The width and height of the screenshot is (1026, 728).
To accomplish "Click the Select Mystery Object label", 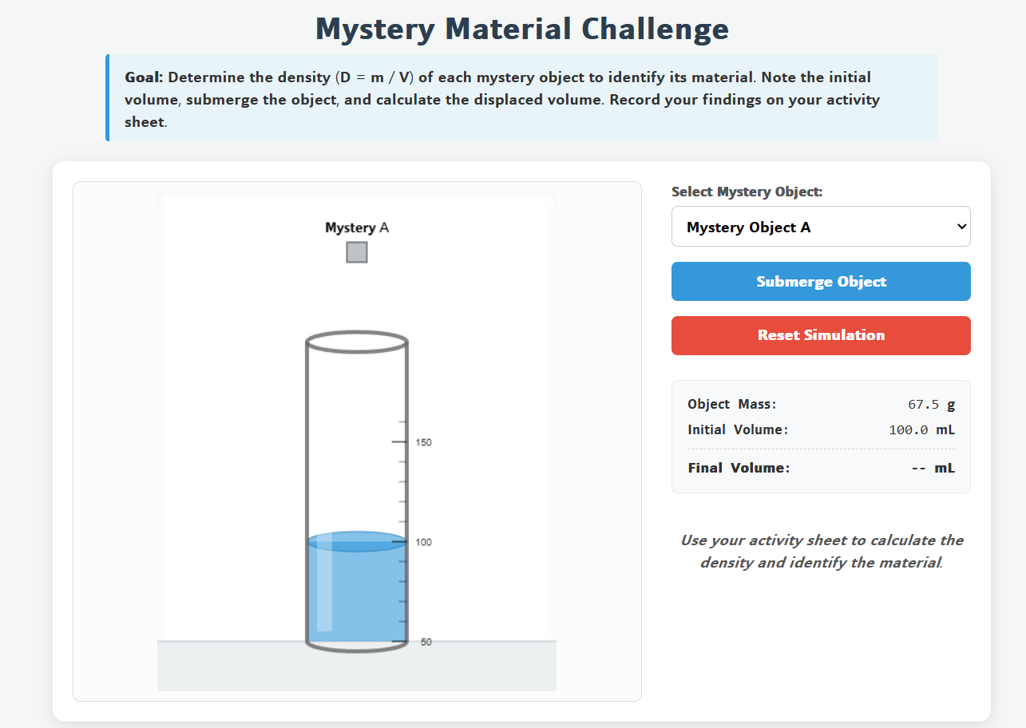I will [x=747, y=192].
